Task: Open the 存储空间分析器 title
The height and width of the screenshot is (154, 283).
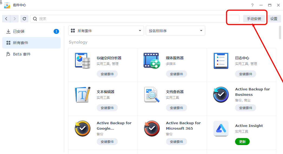Action: [109, 58]
